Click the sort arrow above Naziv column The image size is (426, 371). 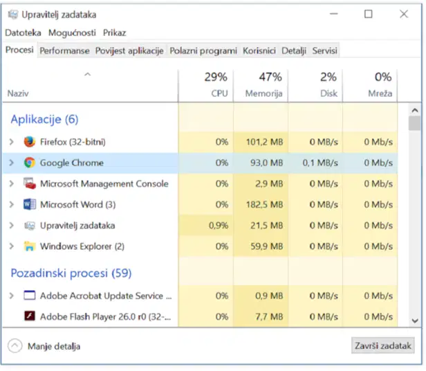[x=87, y=74]
